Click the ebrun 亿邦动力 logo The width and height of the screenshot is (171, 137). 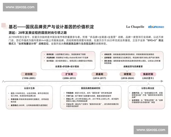point(156,27)
